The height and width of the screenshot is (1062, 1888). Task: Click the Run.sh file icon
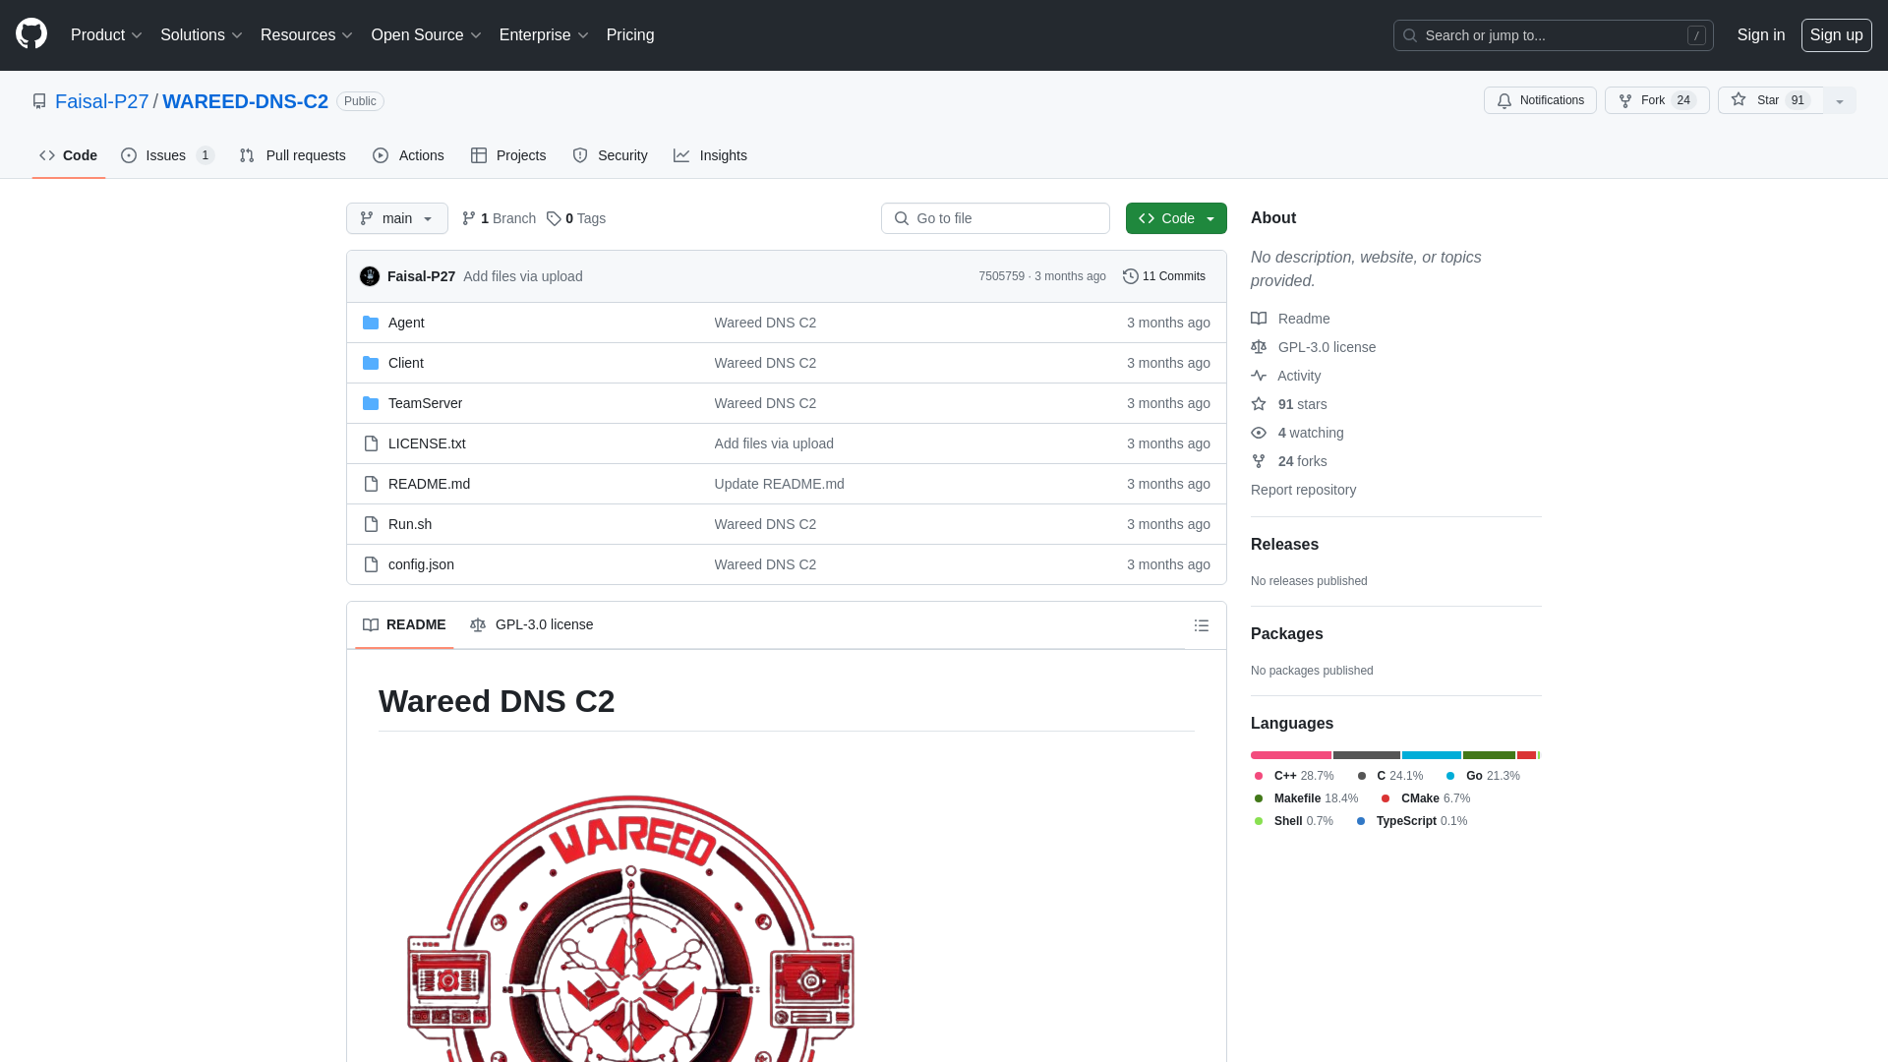pyautogui.click(x=371, y=524)
